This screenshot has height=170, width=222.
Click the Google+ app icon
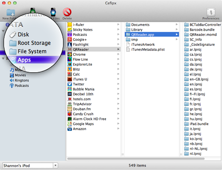pos(70,40)
